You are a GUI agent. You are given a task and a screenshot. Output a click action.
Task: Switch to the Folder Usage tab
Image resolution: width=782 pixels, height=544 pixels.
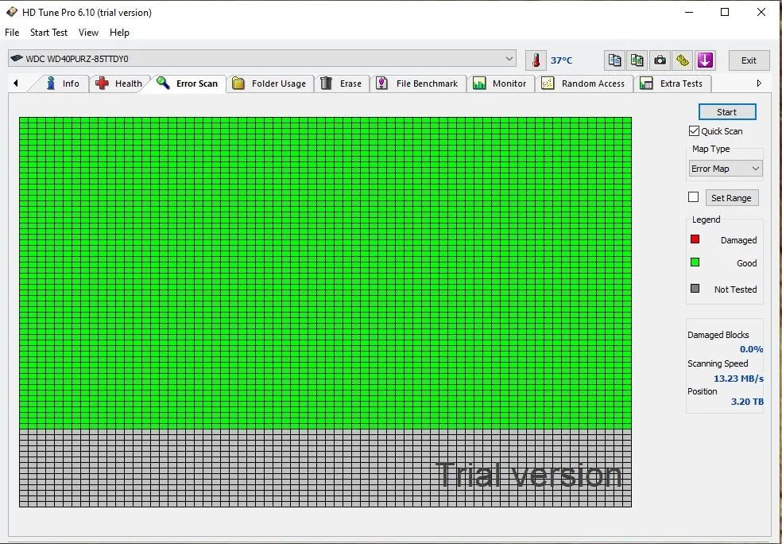[269, 84]
